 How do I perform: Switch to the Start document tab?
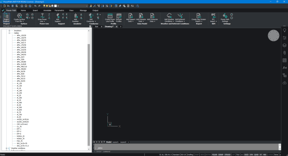tap(96, 27)
